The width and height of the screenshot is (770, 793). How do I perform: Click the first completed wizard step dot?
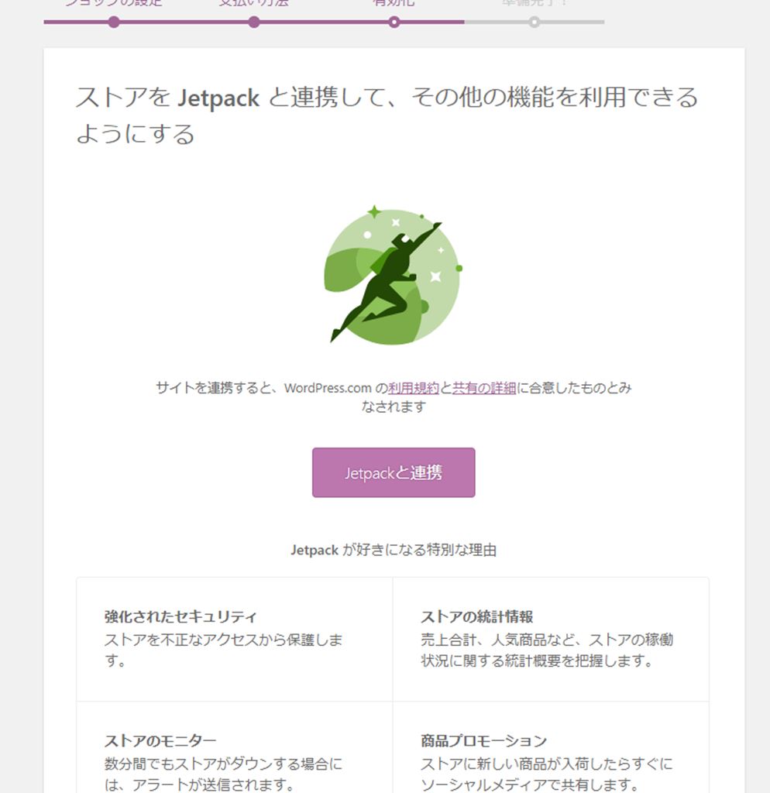tap(114, 22)
